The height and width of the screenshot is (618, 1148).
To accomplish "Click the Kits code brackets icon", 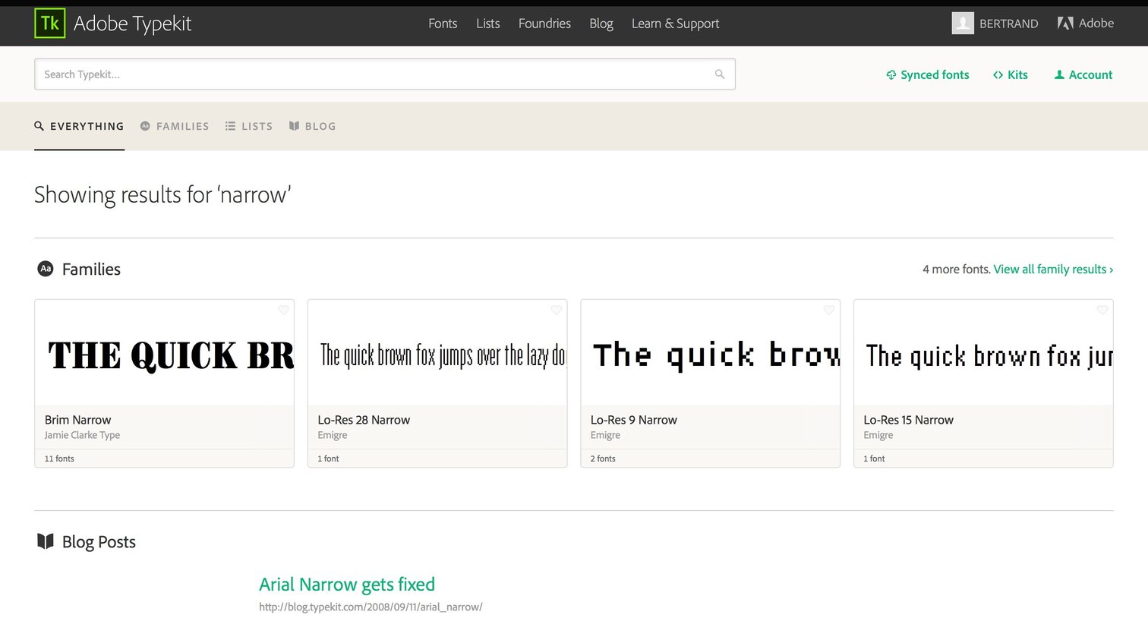I will (998, 74).
